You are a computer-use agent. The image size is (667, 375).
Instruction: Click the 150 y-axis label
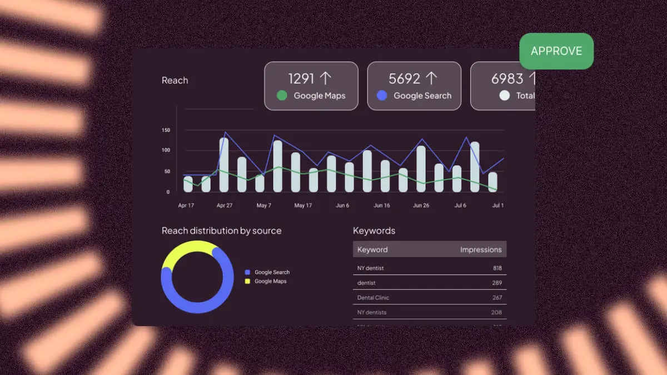tap(166, 131)
